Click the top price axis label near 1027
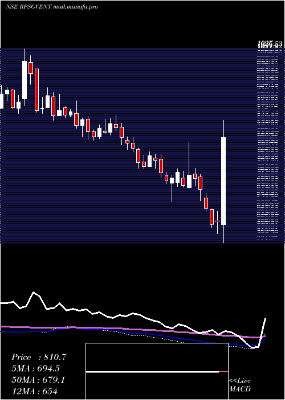The width and height of the screenshot is (285, 400). 270,45
